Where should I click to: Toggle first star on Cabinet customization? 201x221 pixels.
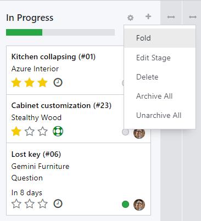coord(16,132)
